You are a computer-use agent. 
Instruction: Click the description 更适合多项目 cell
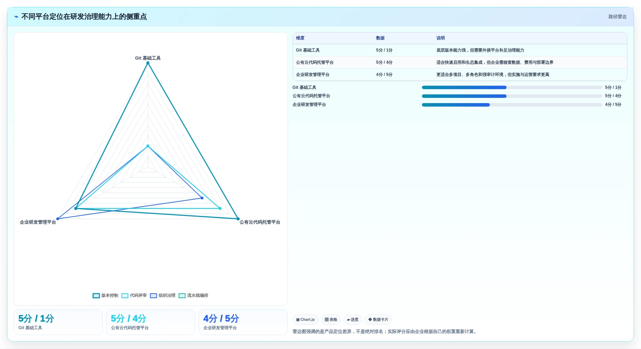(493, 75)
